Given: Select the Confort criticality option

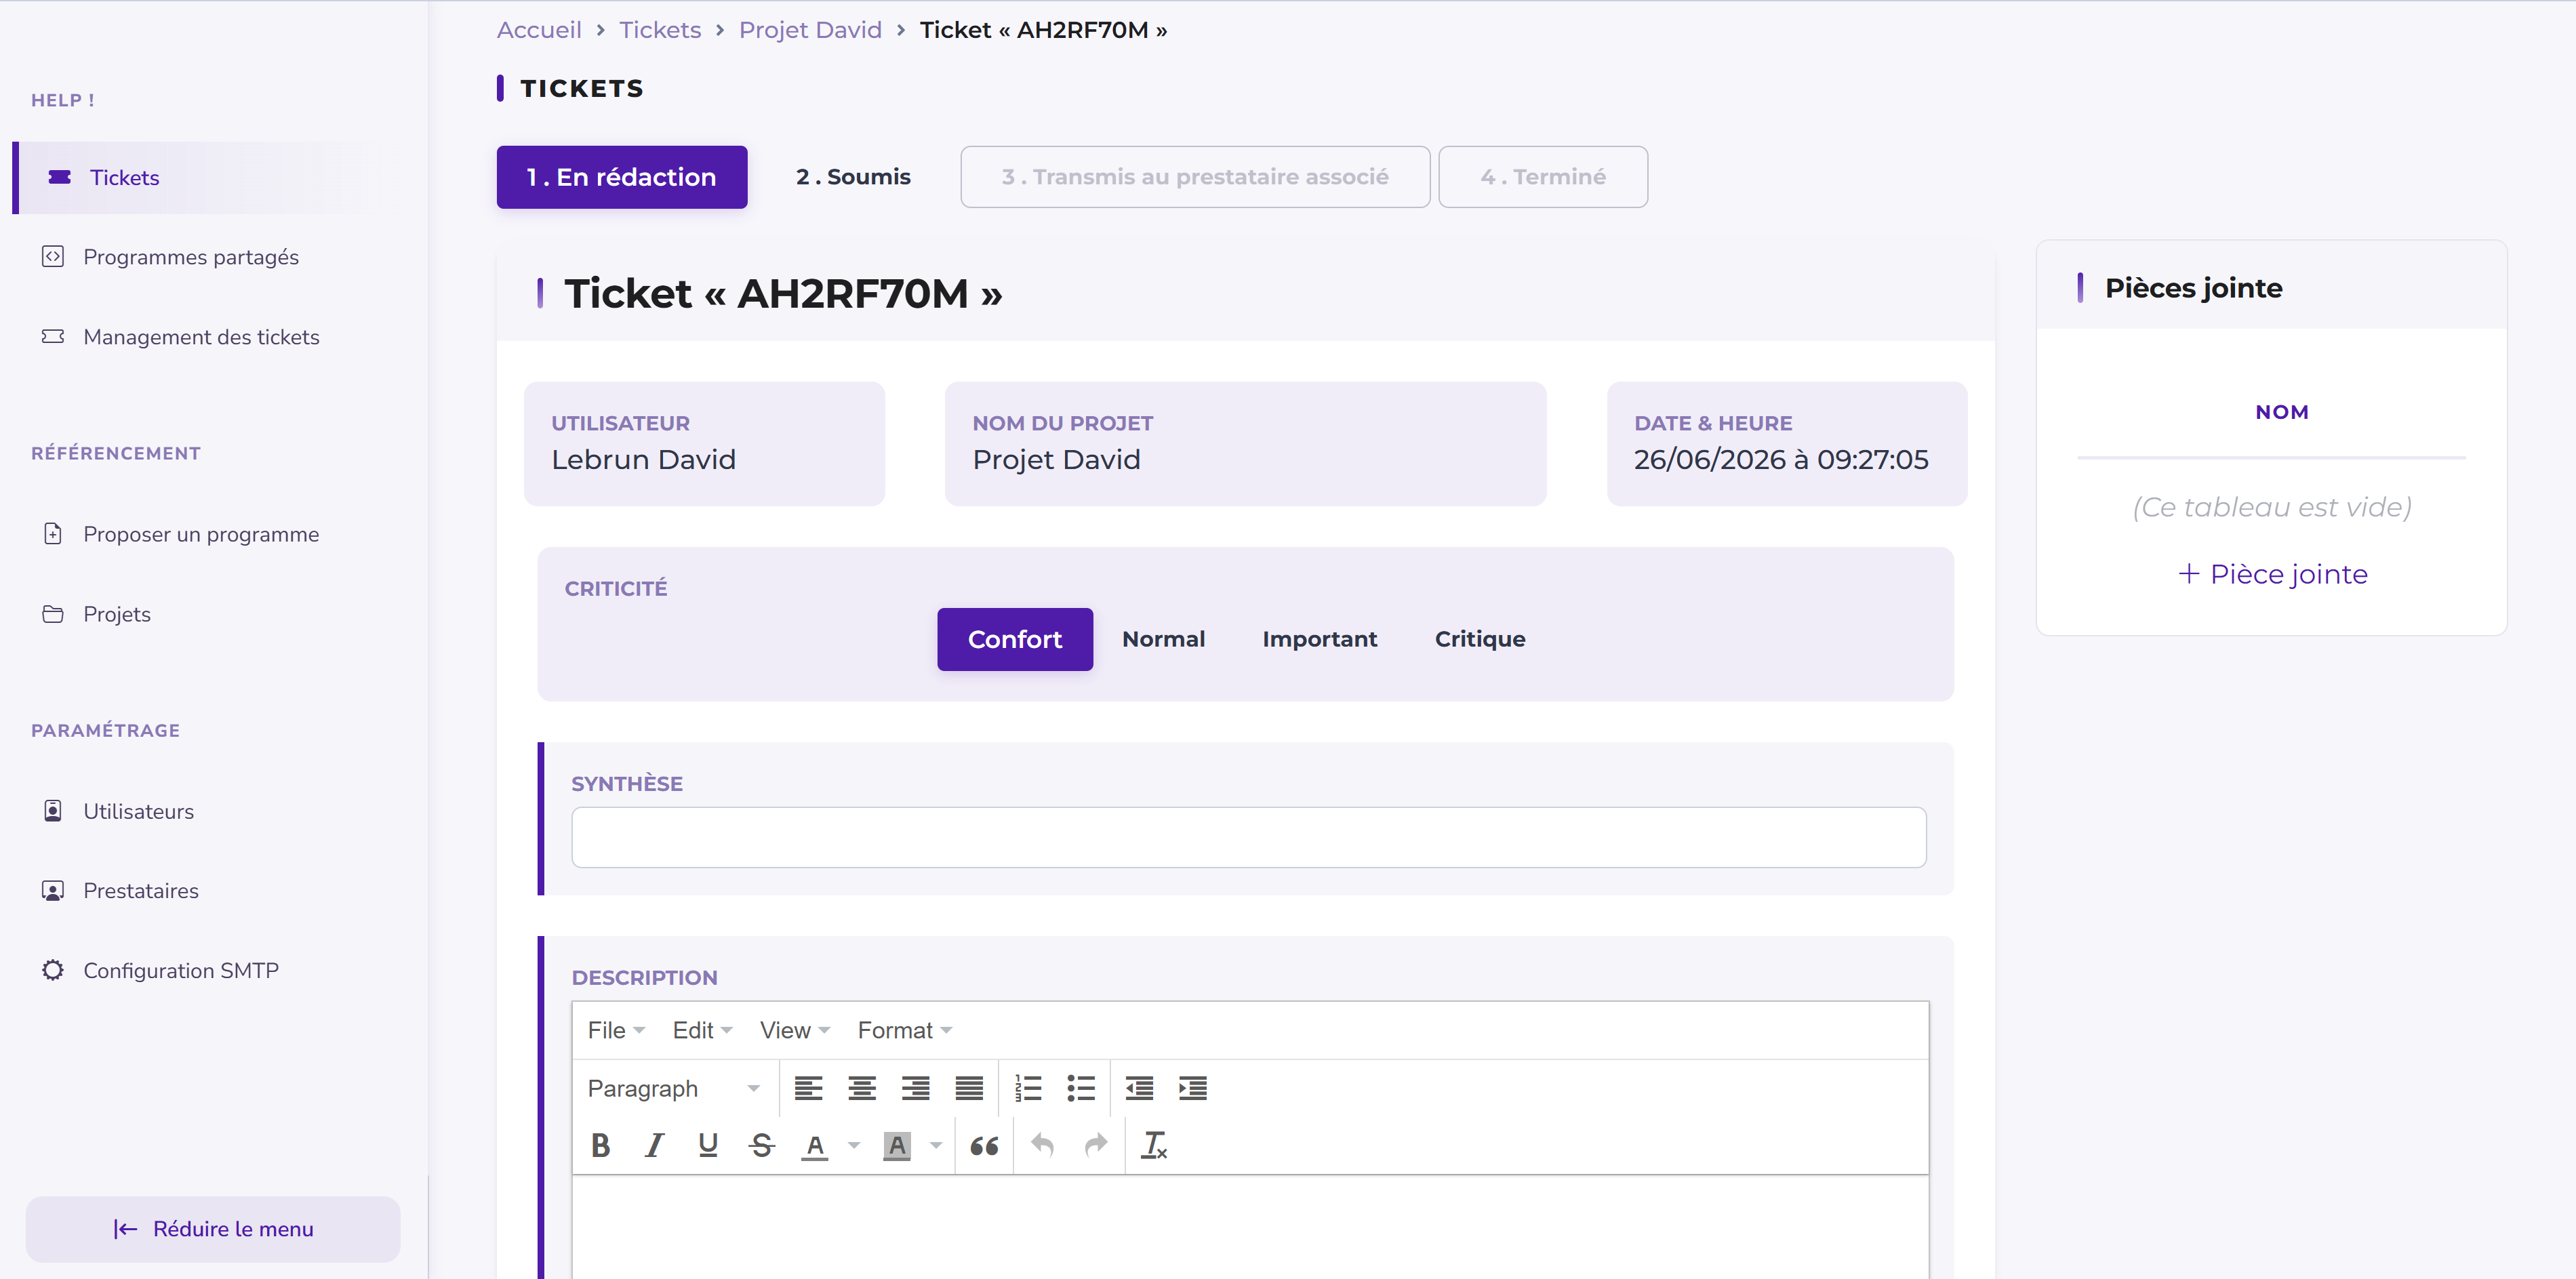Looking at the screenshot, I should (x=1015, y=639).
